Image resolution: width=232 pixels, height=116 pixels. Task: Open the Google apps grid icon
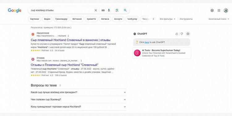click(219, 10)
